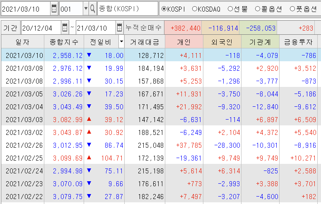Click the 거래대금 column header
The image size is (321, 204).
[x=145, y=41]
